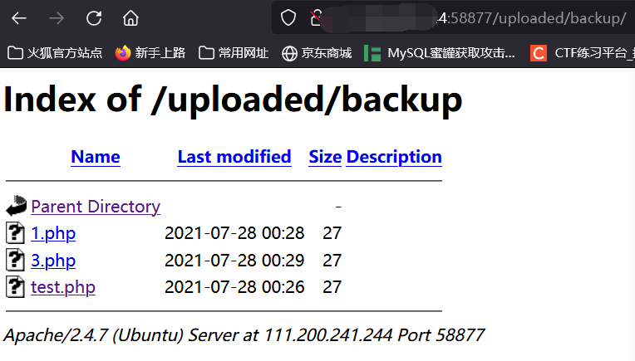The image size is (635, 361).
Task: Click the forward navigation arrow
Action: [57, 18]
